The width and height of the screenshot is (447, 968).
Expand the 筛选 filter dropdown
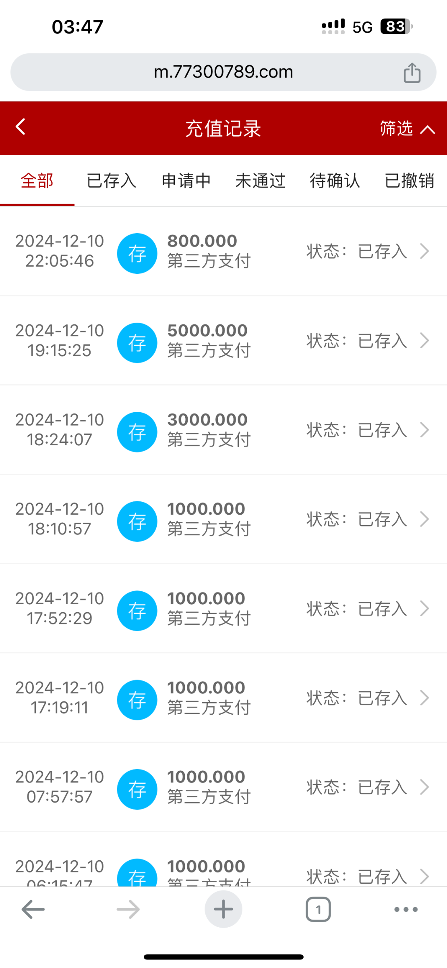coord(407,129)
